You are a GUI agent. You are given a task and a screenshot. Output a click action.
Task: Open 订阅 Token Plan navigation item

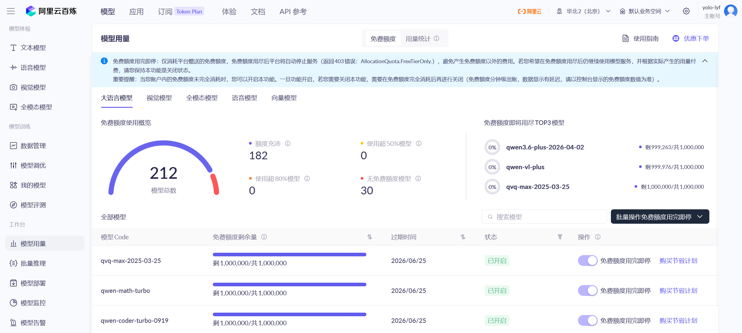pos(181,11)
